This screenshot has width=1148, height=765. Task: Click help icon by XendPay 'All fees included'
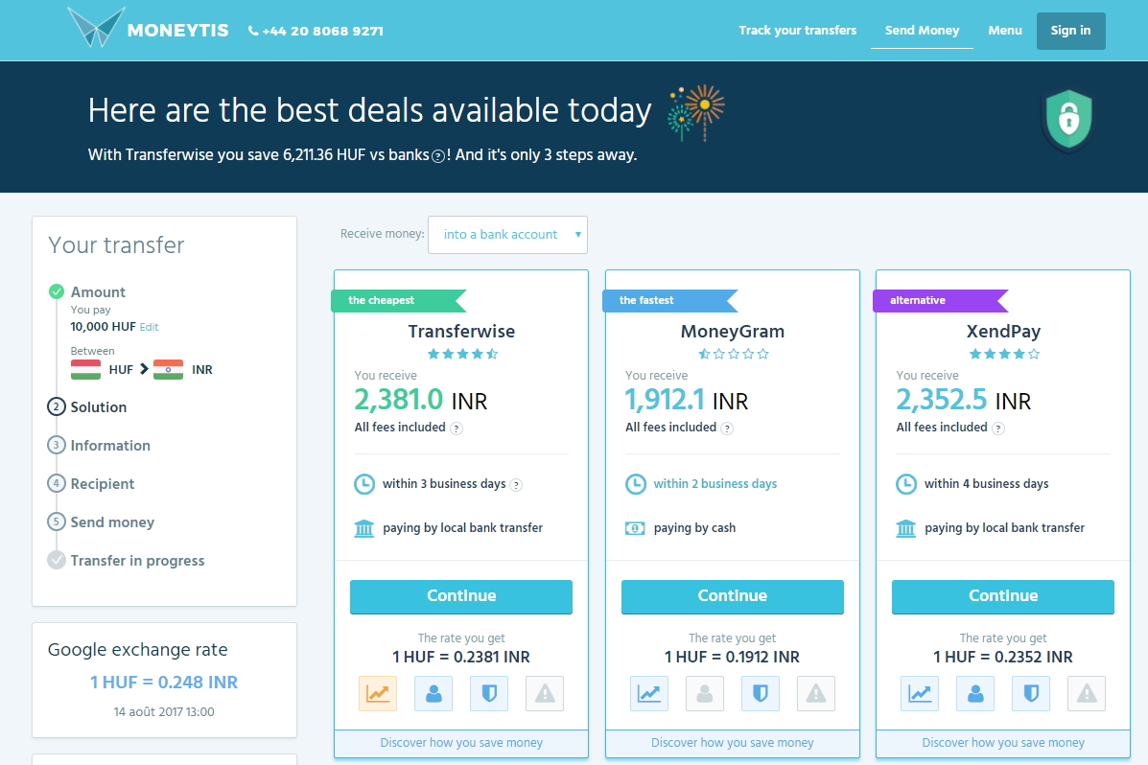tap(998, 429)
